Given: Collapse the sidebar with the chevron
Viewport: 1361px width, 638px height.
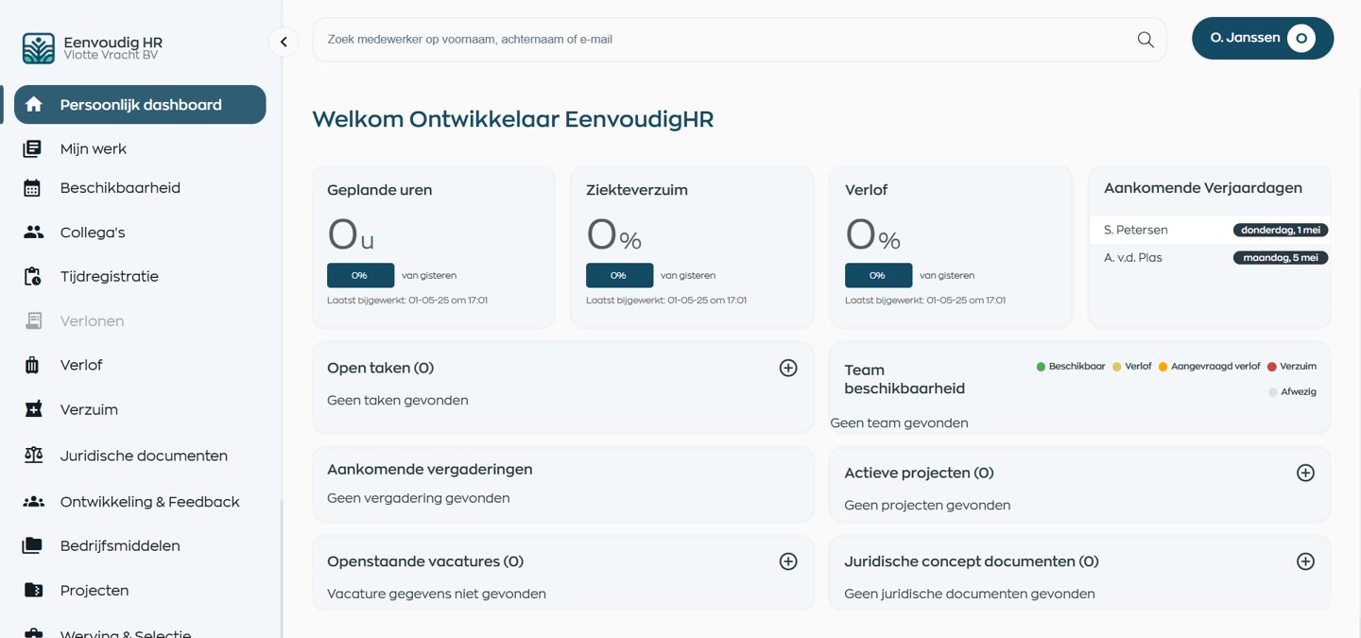Looking at the screenshot, I should [283, 42].
